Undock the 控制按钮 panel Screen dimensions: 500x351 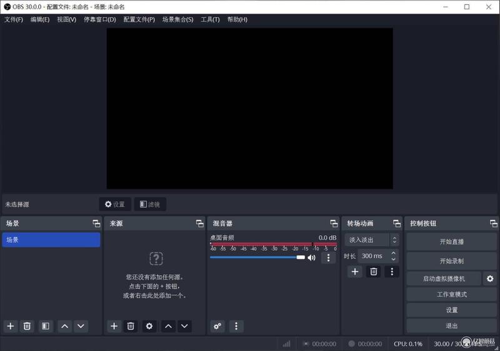tap(494, 223)
